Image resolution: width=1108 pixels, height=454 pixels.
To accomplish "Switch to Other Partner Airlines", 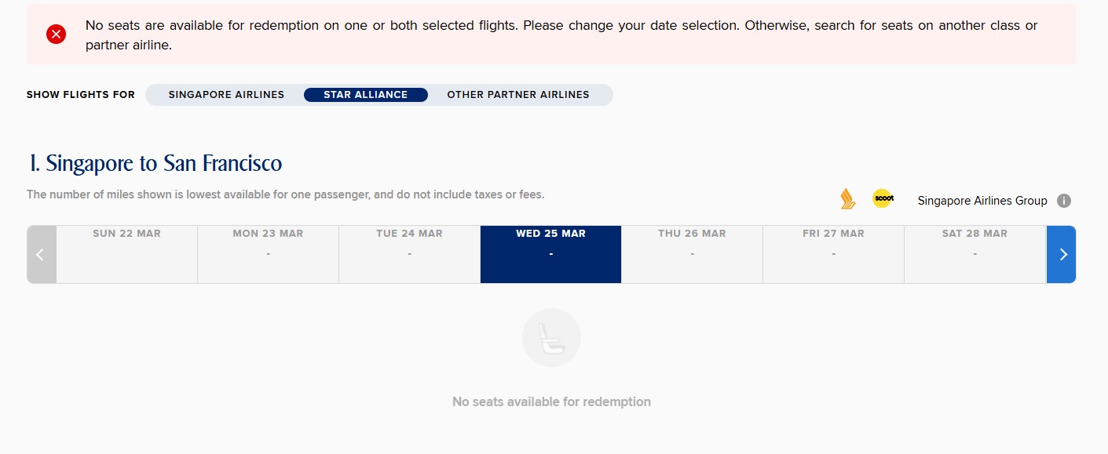I will [x=518, y=95].
